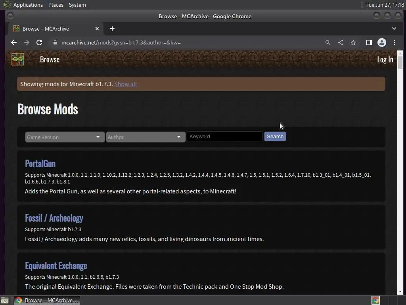Expand the tab search chevron
Screen dimensions: 406x305
[394, 29]
